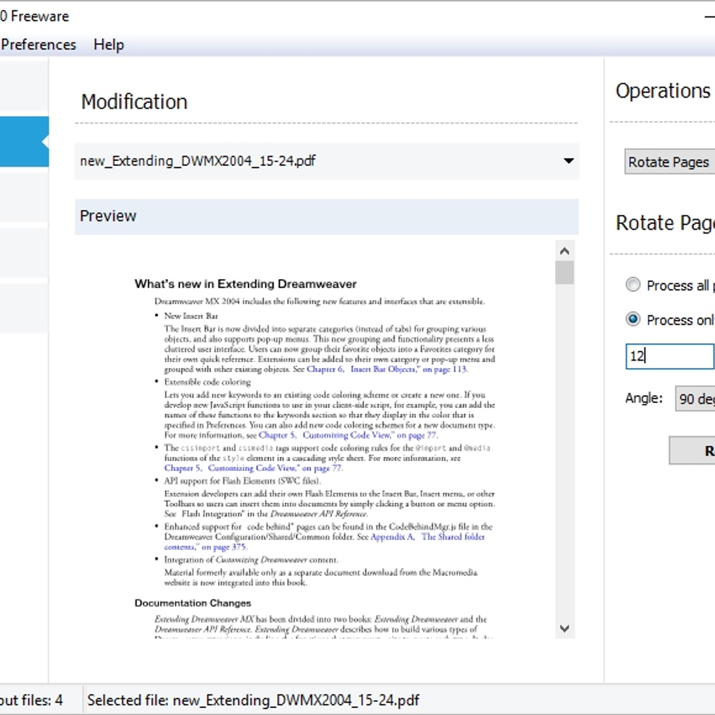Select the highlighted blue sidebar tab
This screenshot has width=715, height=715.
tap(24, 142)
